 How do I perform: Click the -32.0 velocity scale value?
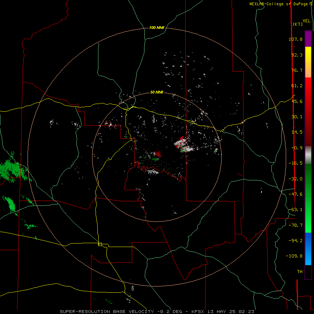click(296, 179)
